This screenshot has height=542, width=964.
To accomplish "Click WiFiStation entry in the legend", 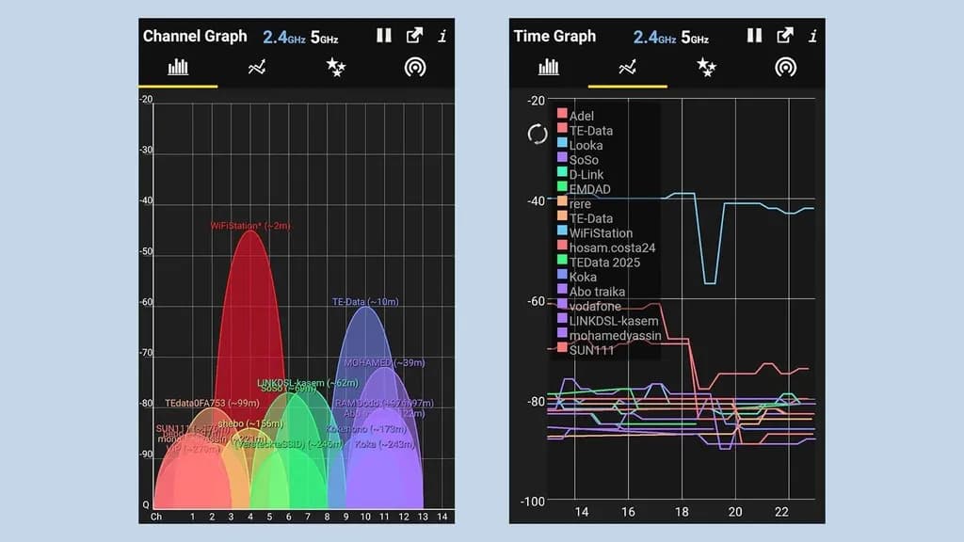I will pyautogui.click(x=601, y=232).
